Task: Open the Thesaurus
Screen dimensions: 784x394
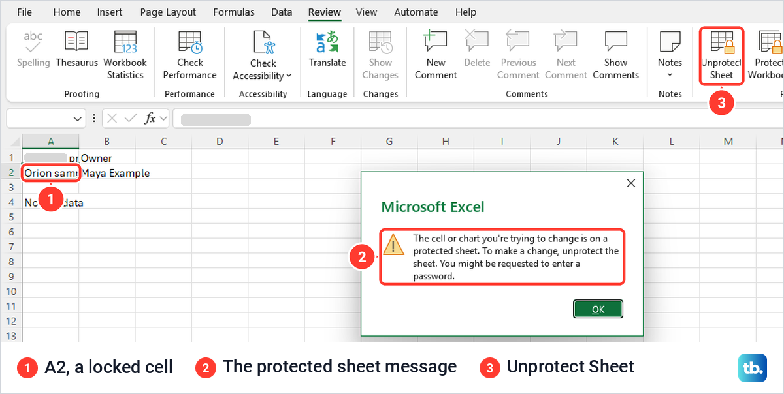Action: tap(76, 50)
